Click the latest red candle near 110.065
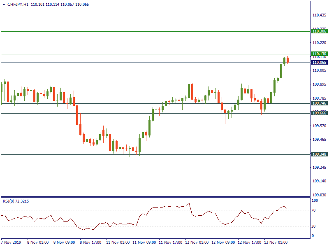Image resolution: width=329 pixels, height=247 pixels. [287, 60]
